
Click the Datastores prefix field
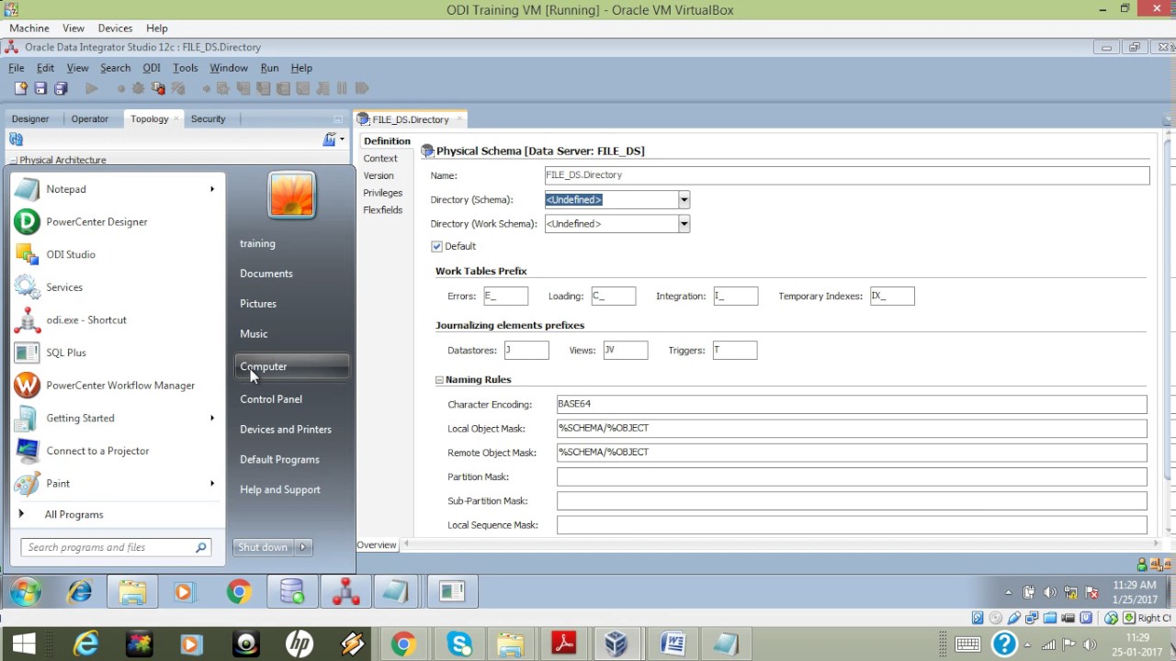(526, 350)
